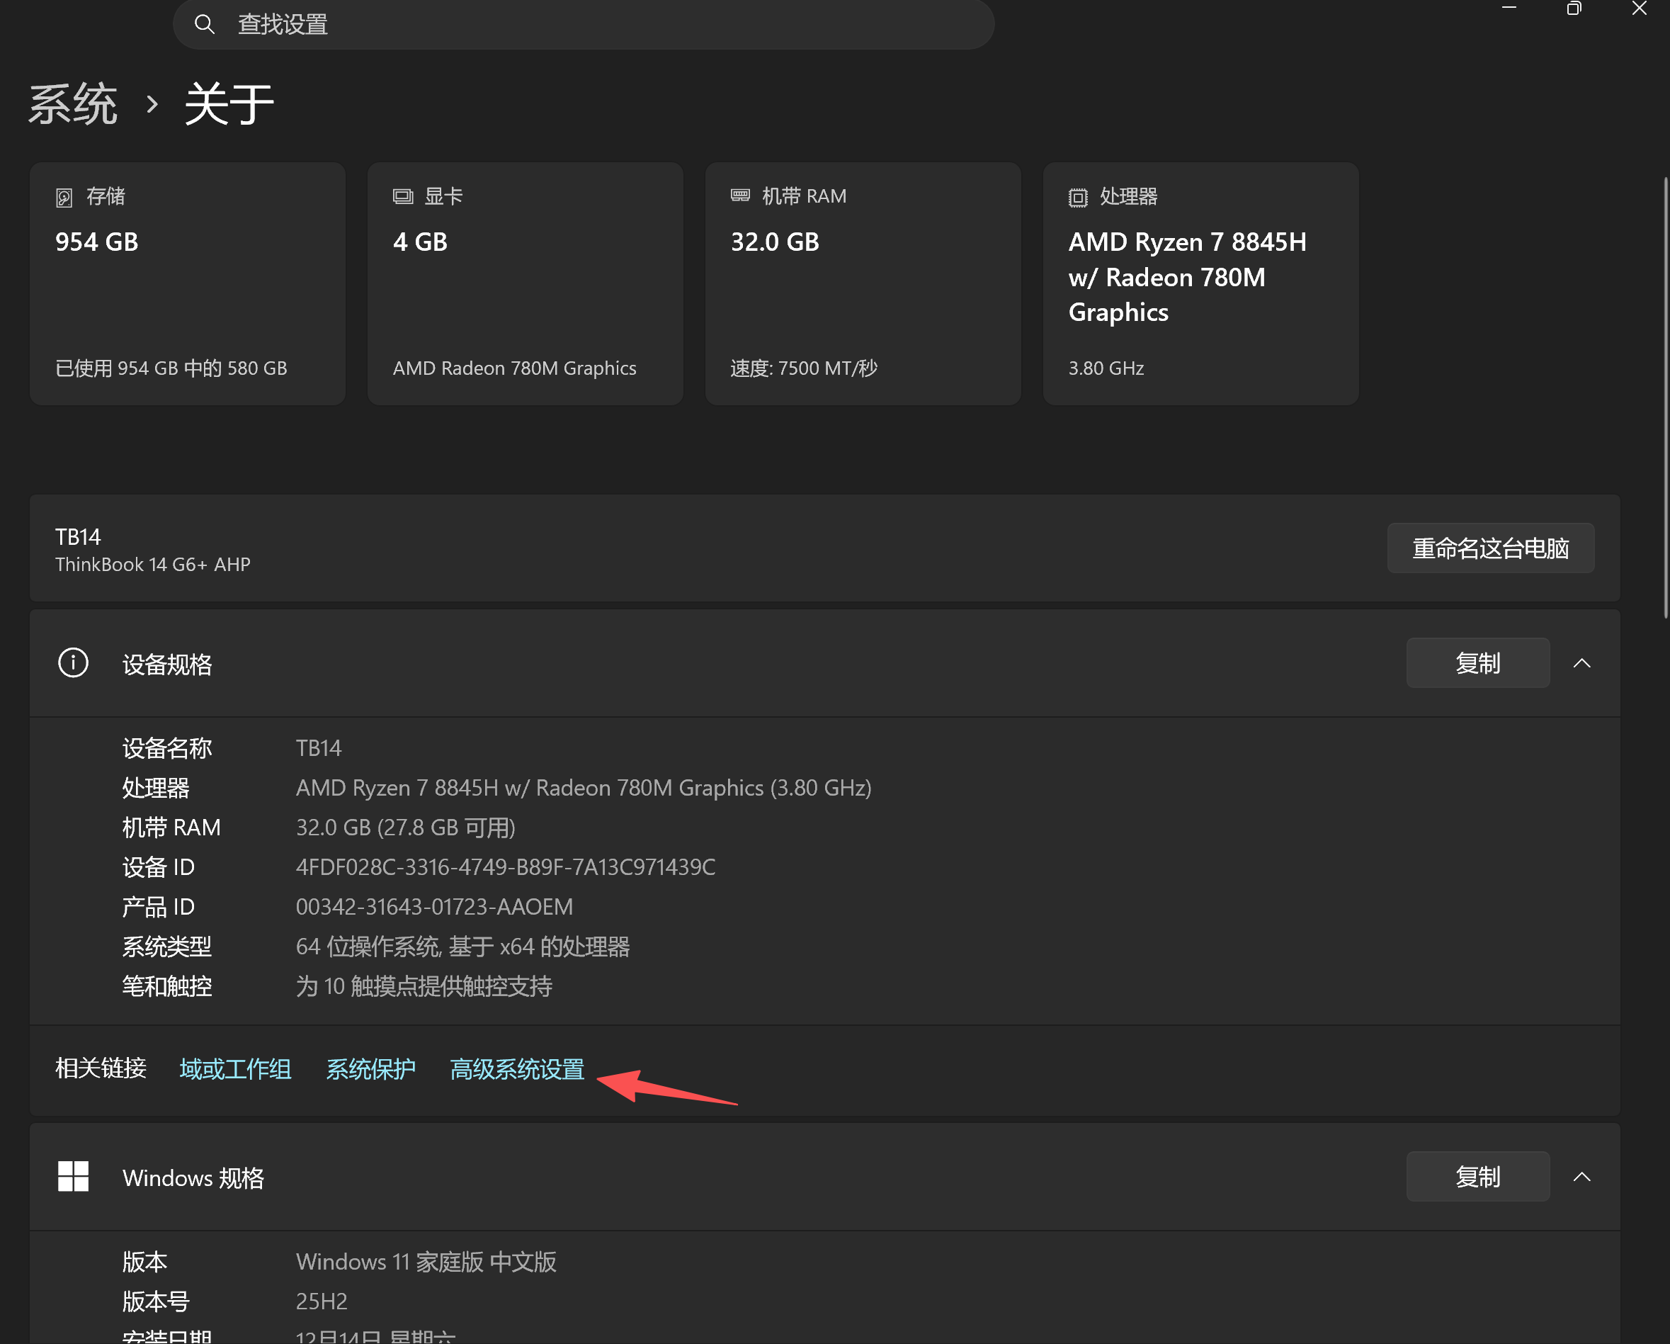Viewport: 1670px width, 1344px height.
Task: Click the 设备 ID value 4FDF028C-3316-4749-B89F-7A13C971439C
Action: point(506,866)
